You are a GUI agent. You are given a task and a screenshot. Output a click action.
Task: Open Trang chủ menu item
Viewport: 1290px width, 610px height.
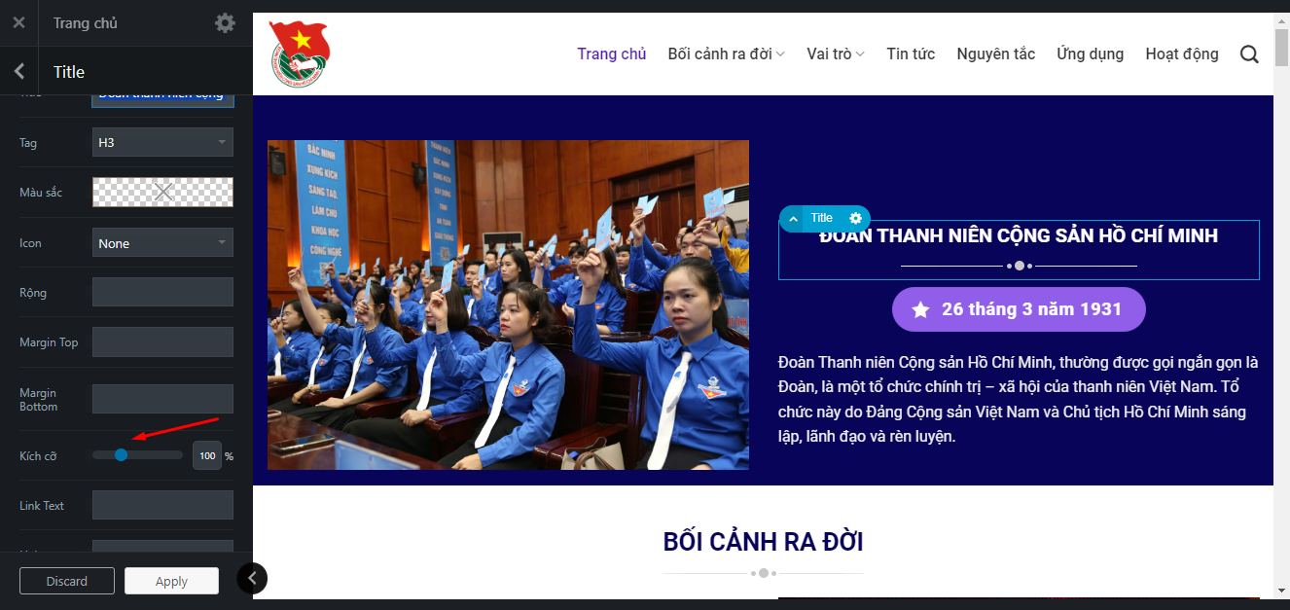[612, 54]
